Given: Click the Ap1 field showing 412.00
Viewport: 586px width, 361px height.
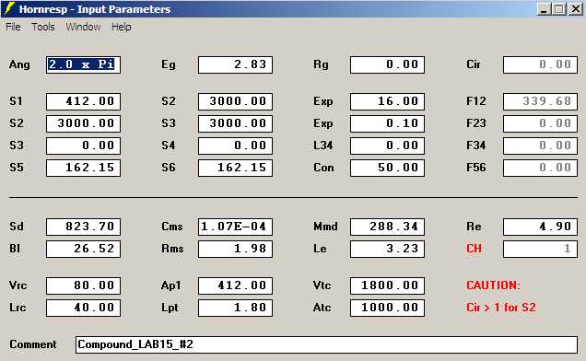Looking at the screenshot, I should click(235, 285).
